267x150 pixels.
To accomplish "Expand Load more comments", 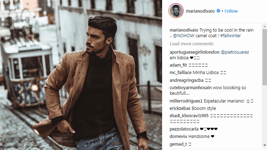I will pyautogui.click(x=192, y=44).
